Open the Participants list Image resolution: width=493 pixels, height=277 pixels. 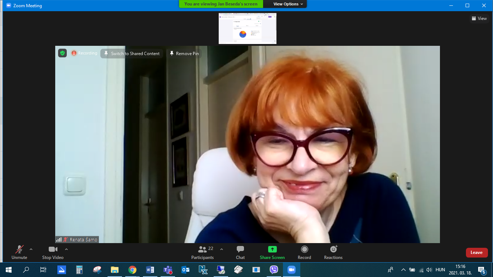point(202,252)
